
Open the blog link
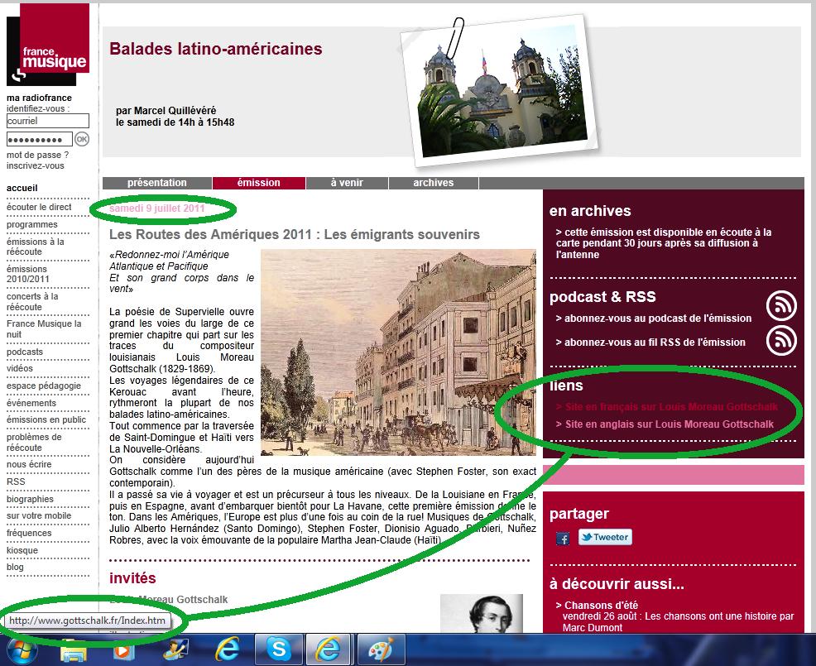point(15,568)
